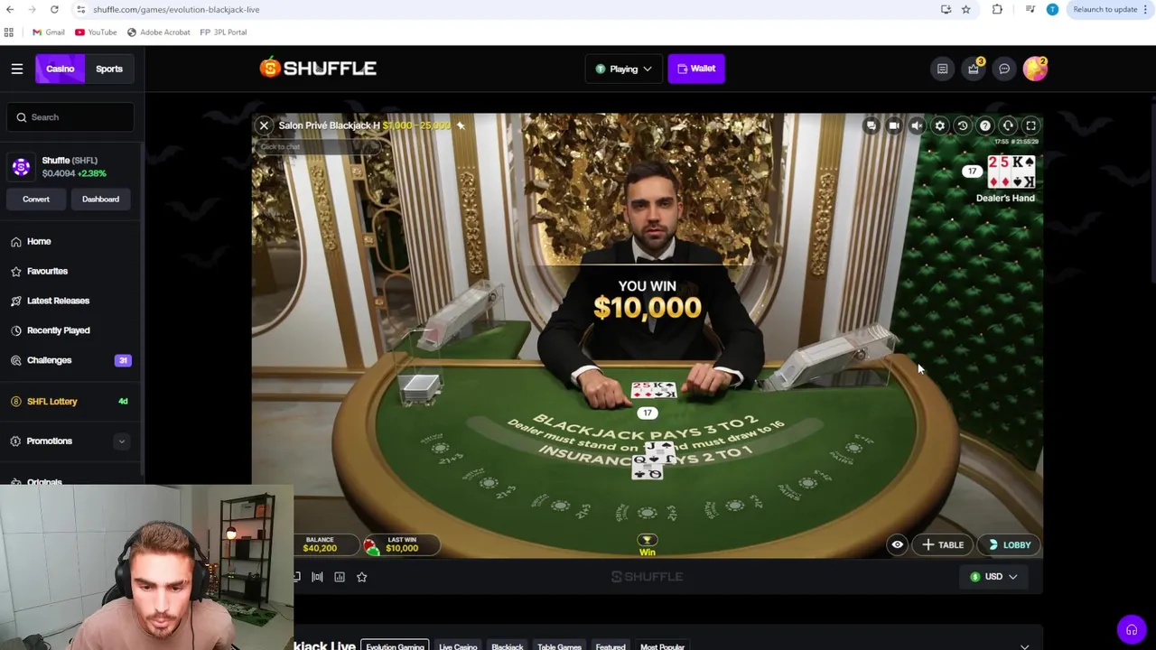Viewport: 1156px width, 650px height.
Task: Enter fullscreen game mode
Action: [x=1030, y=125]
